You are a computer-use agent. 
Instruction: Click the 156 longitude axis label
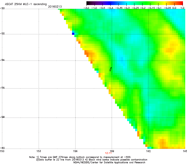tap(75, 151)
